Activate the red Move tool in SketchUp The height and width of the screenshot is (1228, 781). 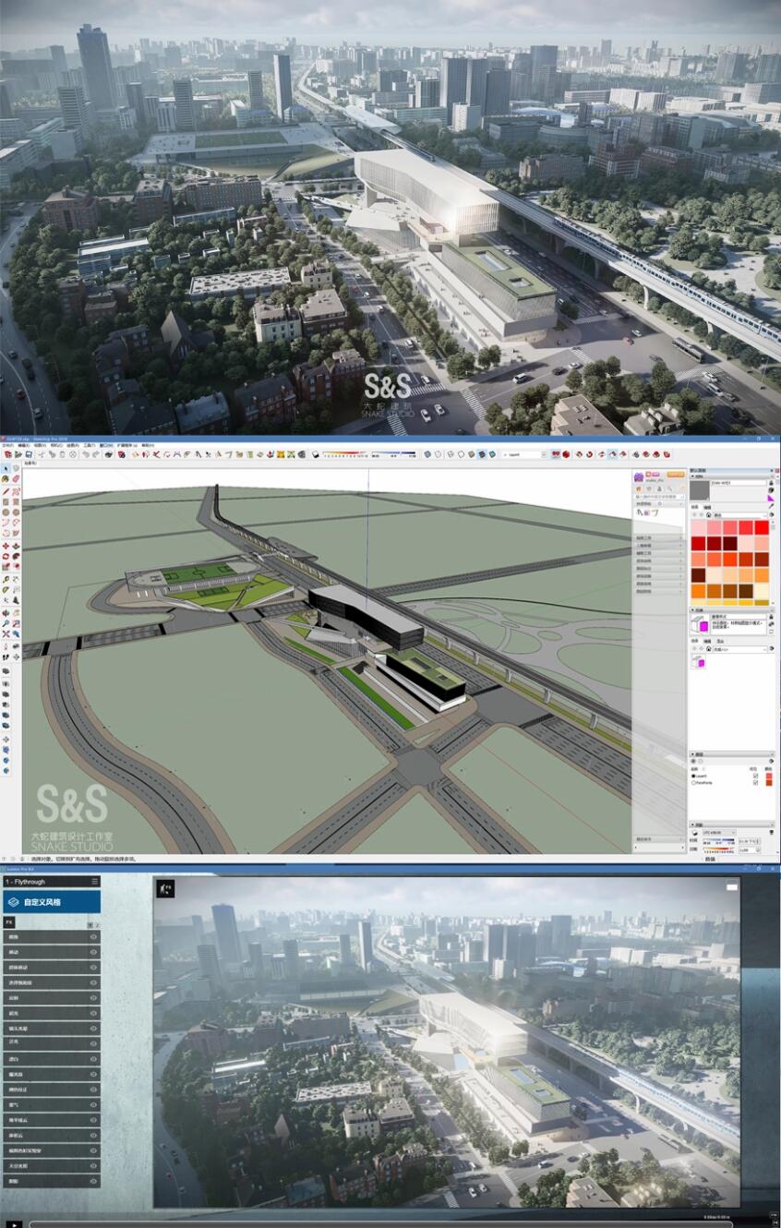point(6,546)
